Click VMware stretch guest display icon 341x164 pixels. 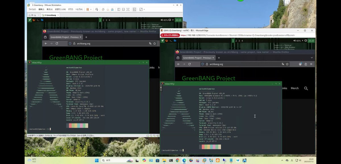(141, 9)
